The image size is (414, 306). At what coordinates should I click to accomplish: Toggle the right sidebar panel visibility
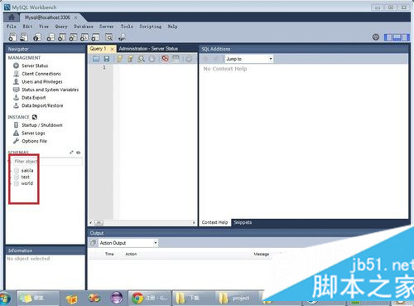tap(405, 37)
